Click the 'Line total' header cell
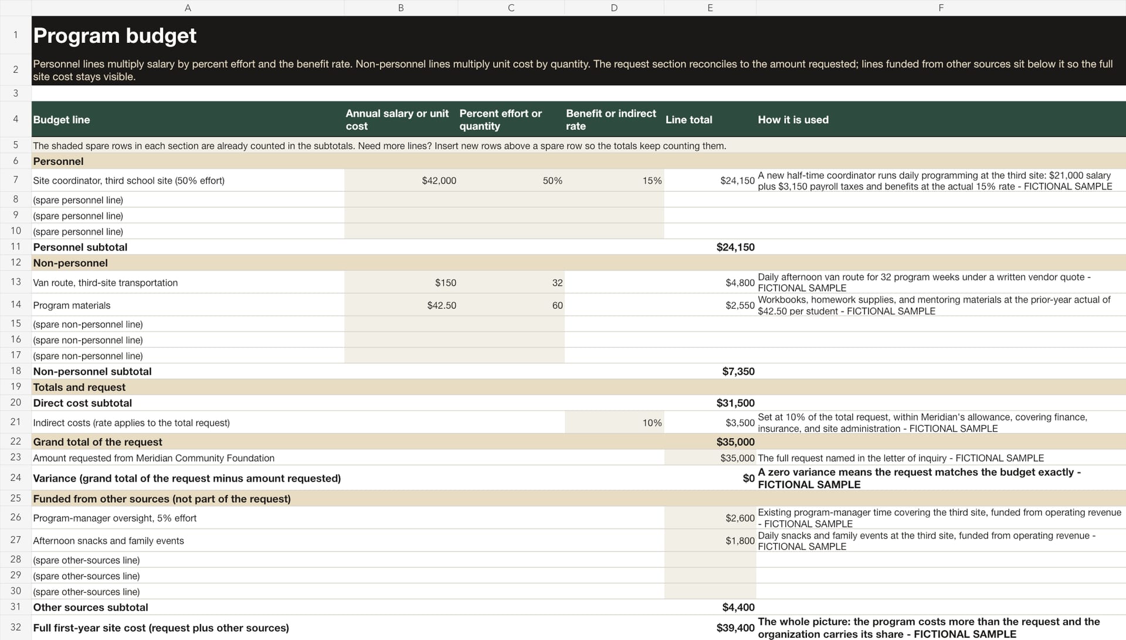The height and width of the screenshot is (640, 1126). point(710,120)
